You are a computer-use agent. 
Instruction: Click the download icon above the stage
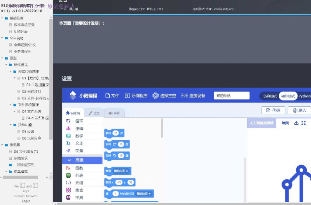tap(296, 123)
